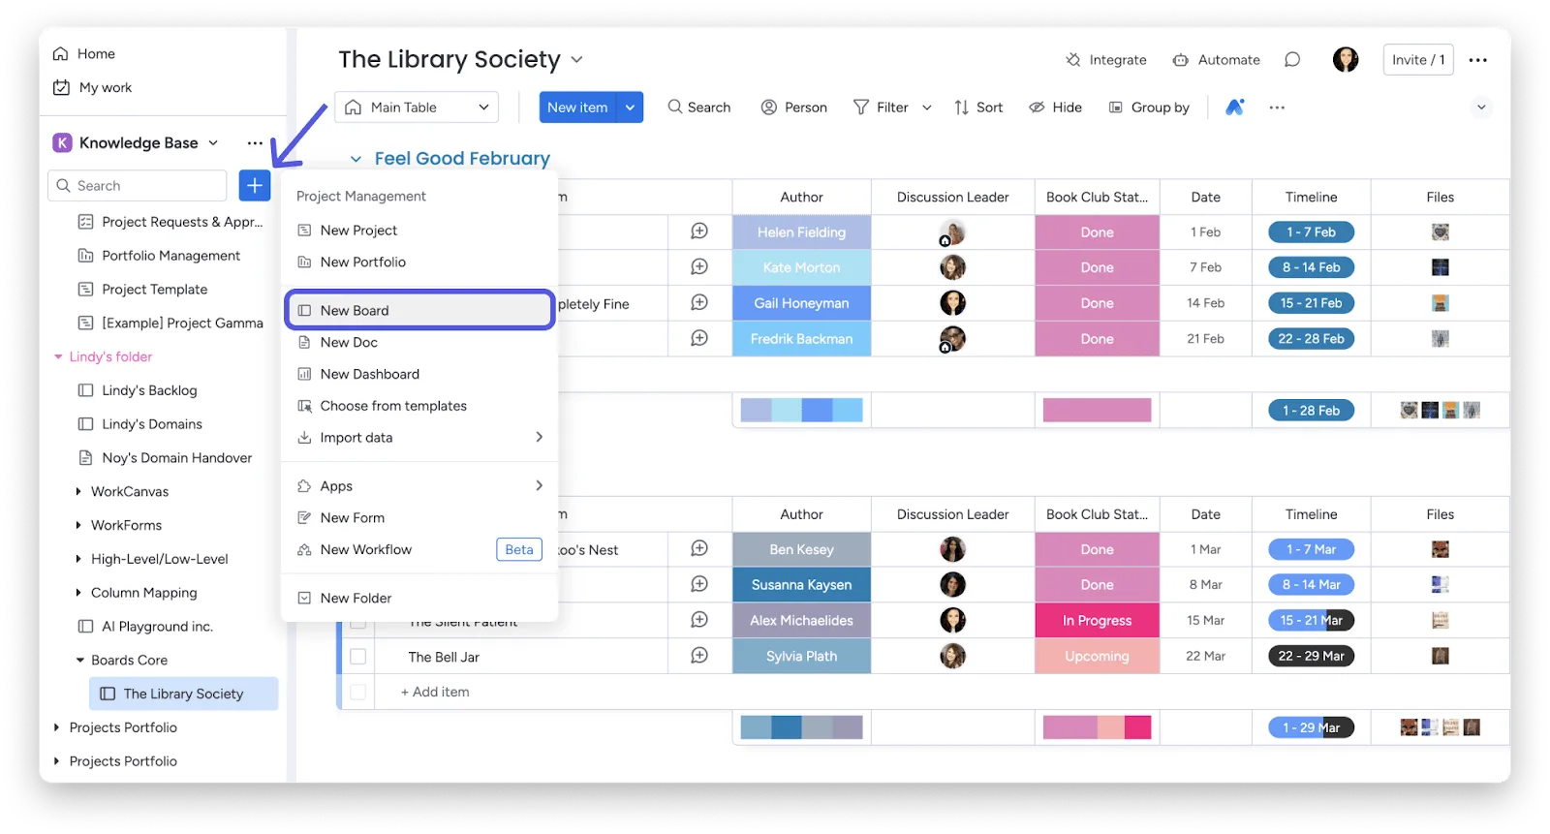Click the Group by tool

pos(1149,108)
